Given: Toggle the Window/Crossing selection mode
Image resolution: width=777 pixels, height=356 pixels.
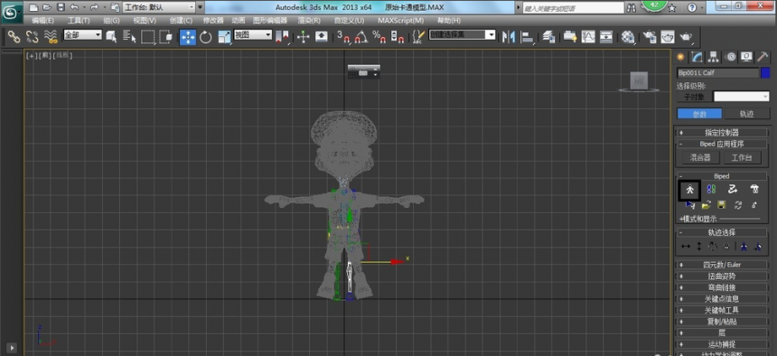Looking at the screenshot, I should (165, 36).
